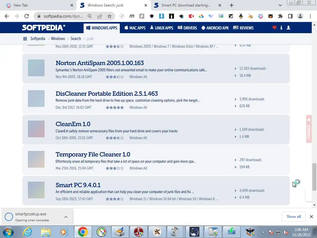The width and height of the screenshot is (317, 238).
Task: Open the Smart PC 9.4.0.1 link
Action: pyautogui.click(x=78, y=185)
